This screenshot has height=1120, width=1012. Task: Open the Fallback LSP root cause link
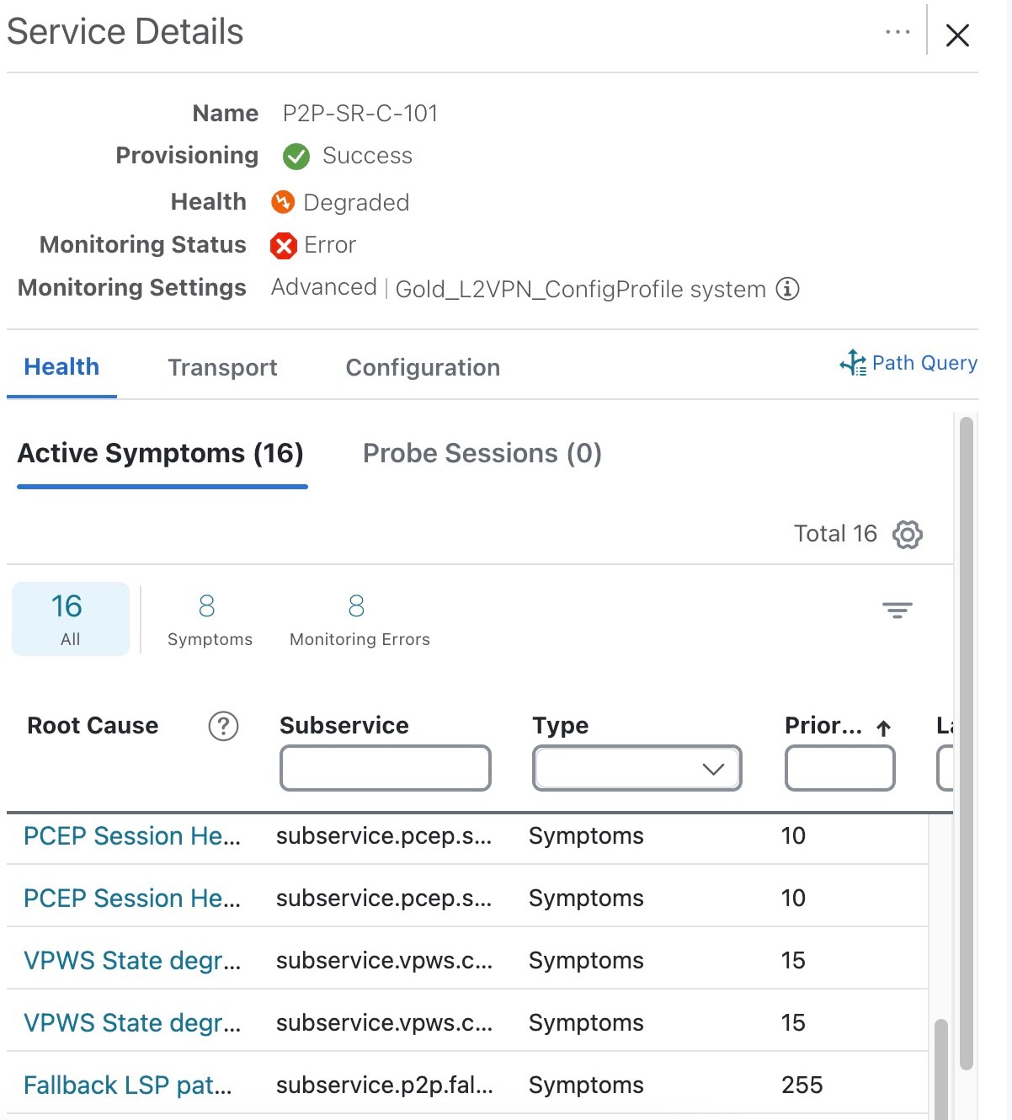(127, 1085)
